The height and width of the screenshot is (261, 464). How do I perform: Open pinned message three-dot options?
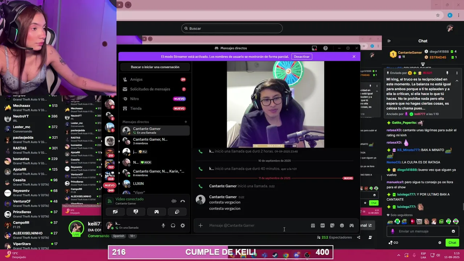click(x=457, y=73)
